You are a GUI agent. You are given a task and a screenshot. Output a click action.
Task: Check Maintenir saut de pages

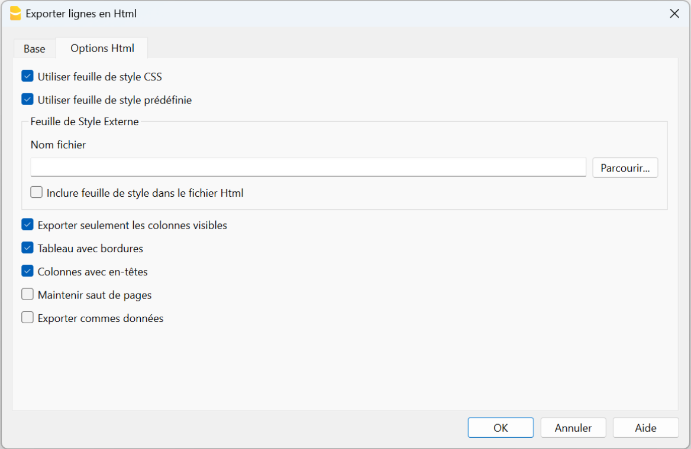(27, 295)
